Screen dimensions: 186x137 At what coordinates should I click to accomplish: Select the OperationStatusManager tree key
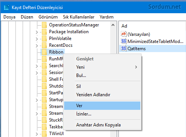tap(74, 25)
